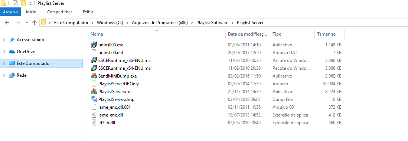This screenshot has height=141, width=408.
Task: Click the SendMiniDump.exe application icon
Action: point(94,76)
